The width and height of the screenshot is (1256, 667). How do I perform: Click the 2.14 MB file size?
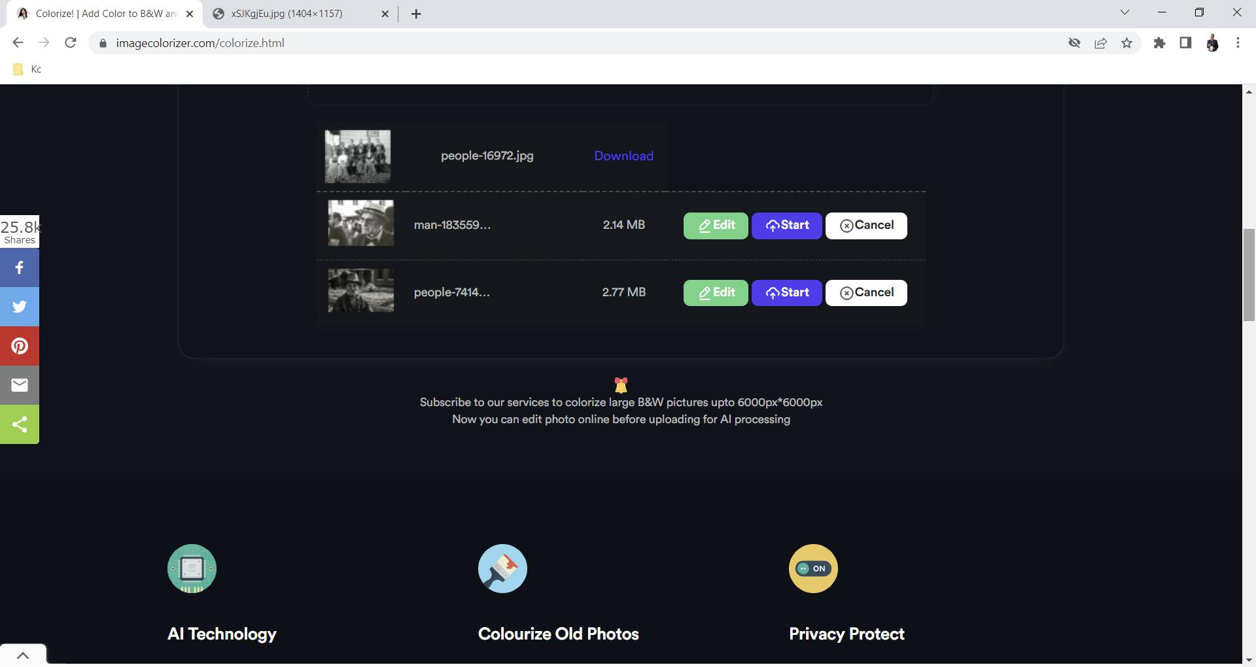[x=624, y=225]
